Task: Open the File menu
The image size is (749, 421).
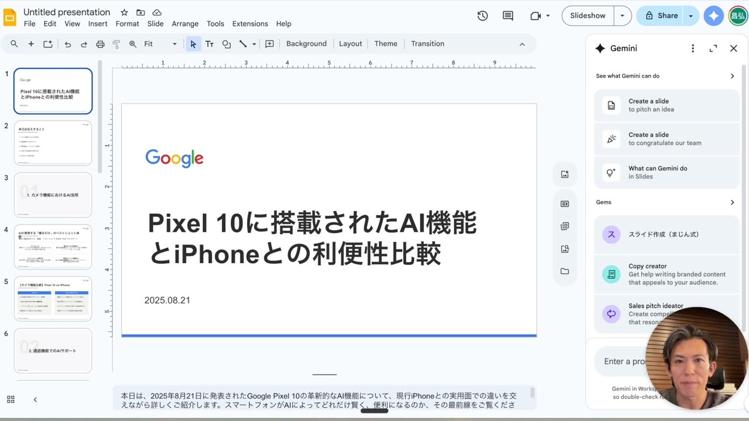Action: 30,24
